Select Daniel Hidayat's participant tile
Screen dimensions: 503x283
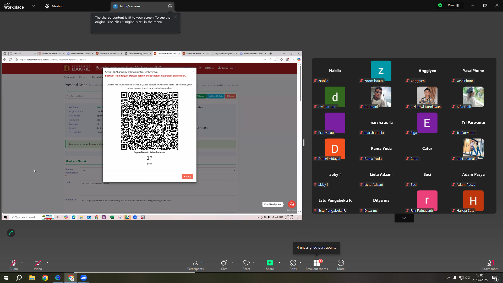click(335, 149)
